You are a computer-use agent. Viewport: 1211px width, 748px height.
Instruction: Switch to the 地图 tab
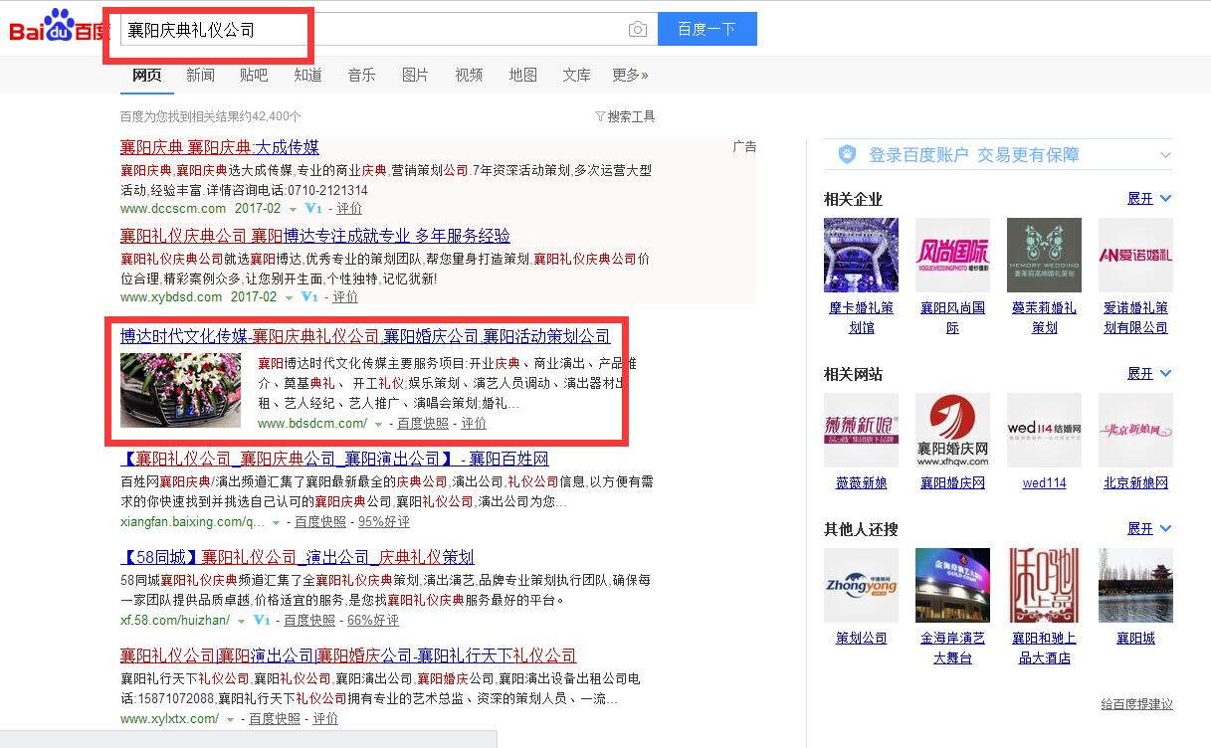click(x=522, y=75)
